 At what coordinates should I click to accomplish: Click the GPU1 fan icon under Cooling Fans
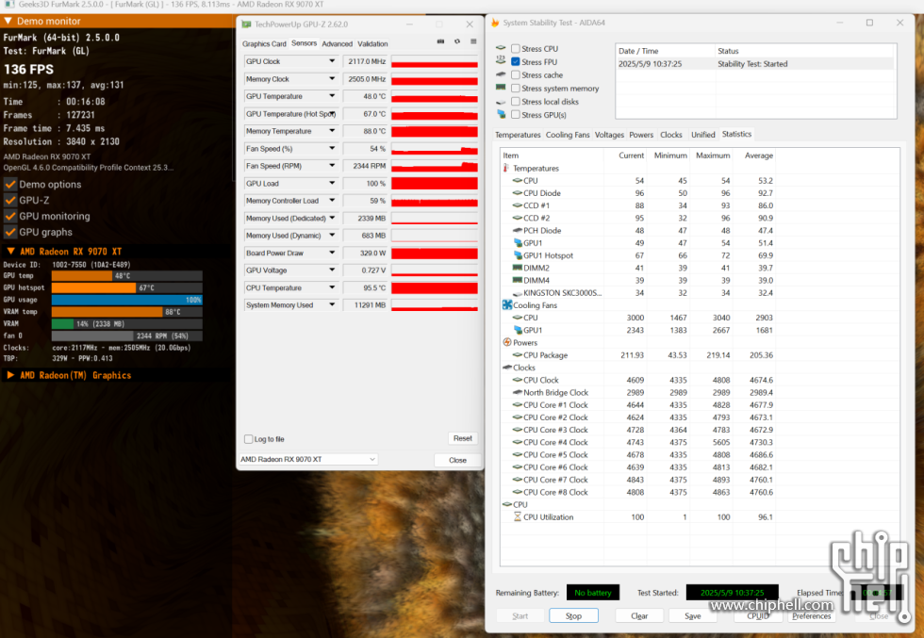point(518,330)
